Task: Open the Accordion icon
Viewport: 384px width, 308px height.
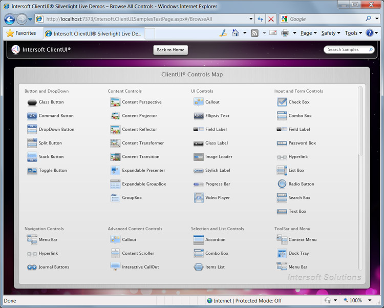Action: point(198,239)
